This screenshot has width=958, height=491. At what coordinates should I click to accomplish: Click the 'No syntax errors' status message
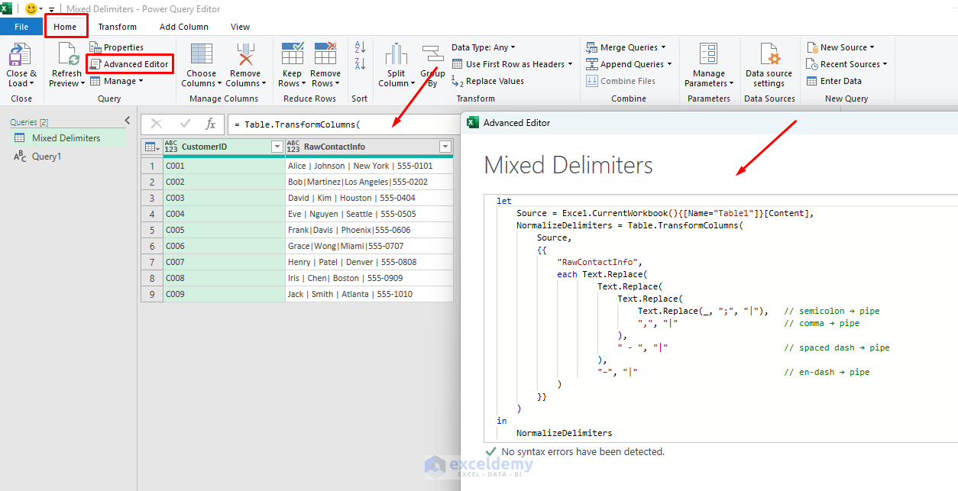pos(583,451)
